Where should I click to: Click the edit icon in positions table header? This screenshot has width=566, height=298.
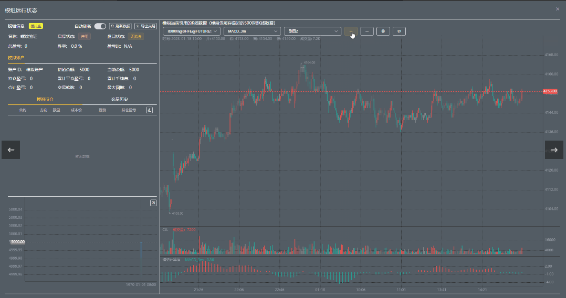coord(149,110)
